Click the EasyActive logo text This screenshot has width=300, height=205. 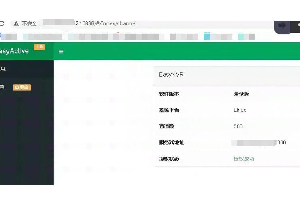14,51
